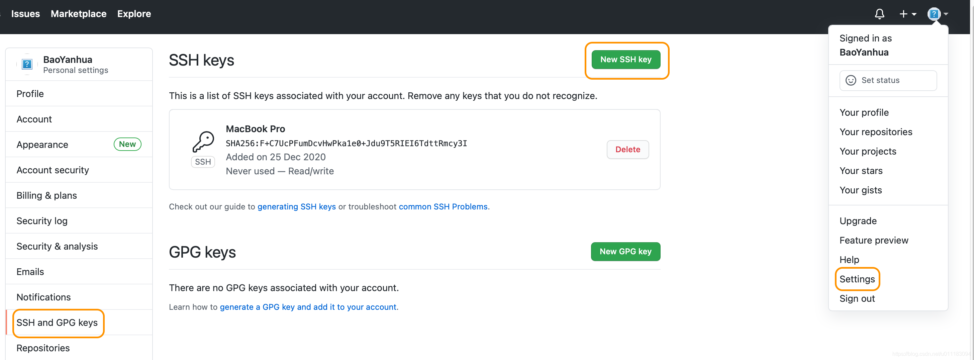Click the New SSH key button

pos(626,59)
